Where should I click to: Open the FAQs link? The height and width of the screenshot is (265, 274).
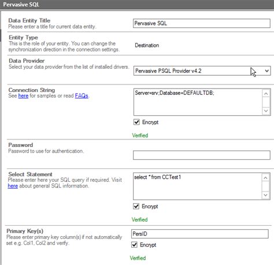pyautogui.click(x=82, y=95)
